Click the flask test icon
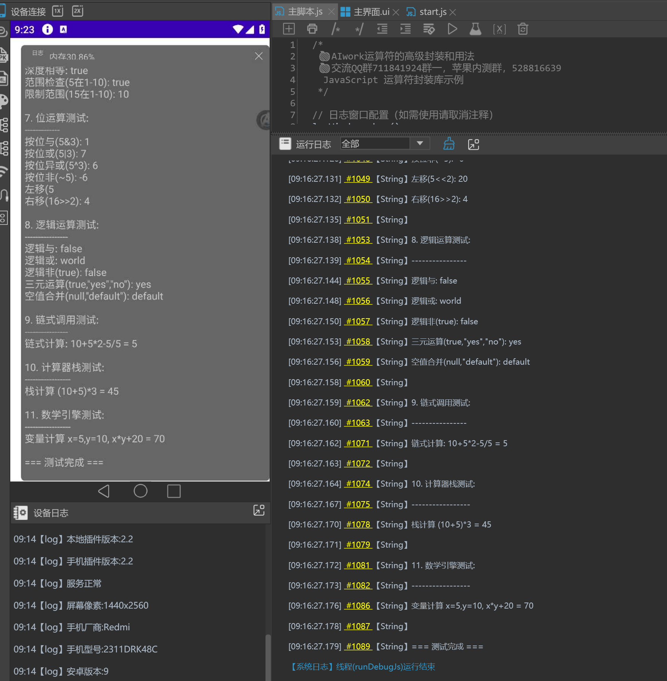 [x=475, y=29]
